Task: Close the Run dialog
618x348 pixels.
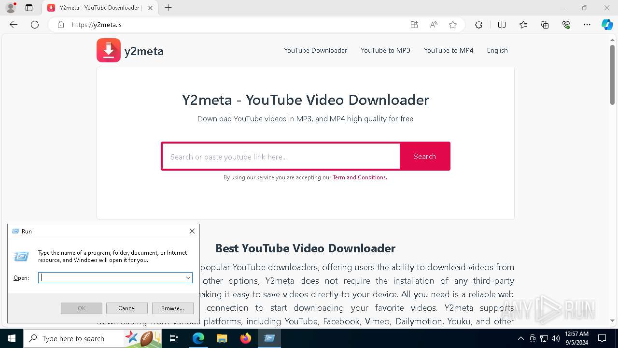Action: (192, 231)
